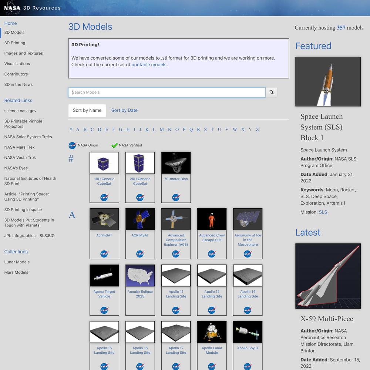Viewport: 370px width, 370px height.
Task: Click the search magnifier button
Action: point(271,92)
